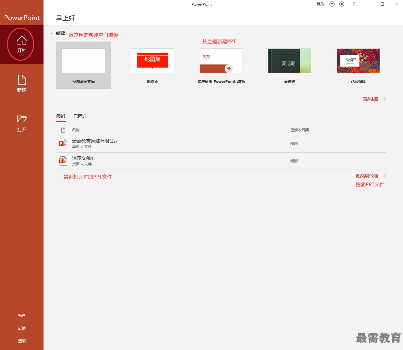Image resolution: width=403 pixels, height=350 pixels.
Task: Click the document icon in list header
Action: click(x=63, y=130)
